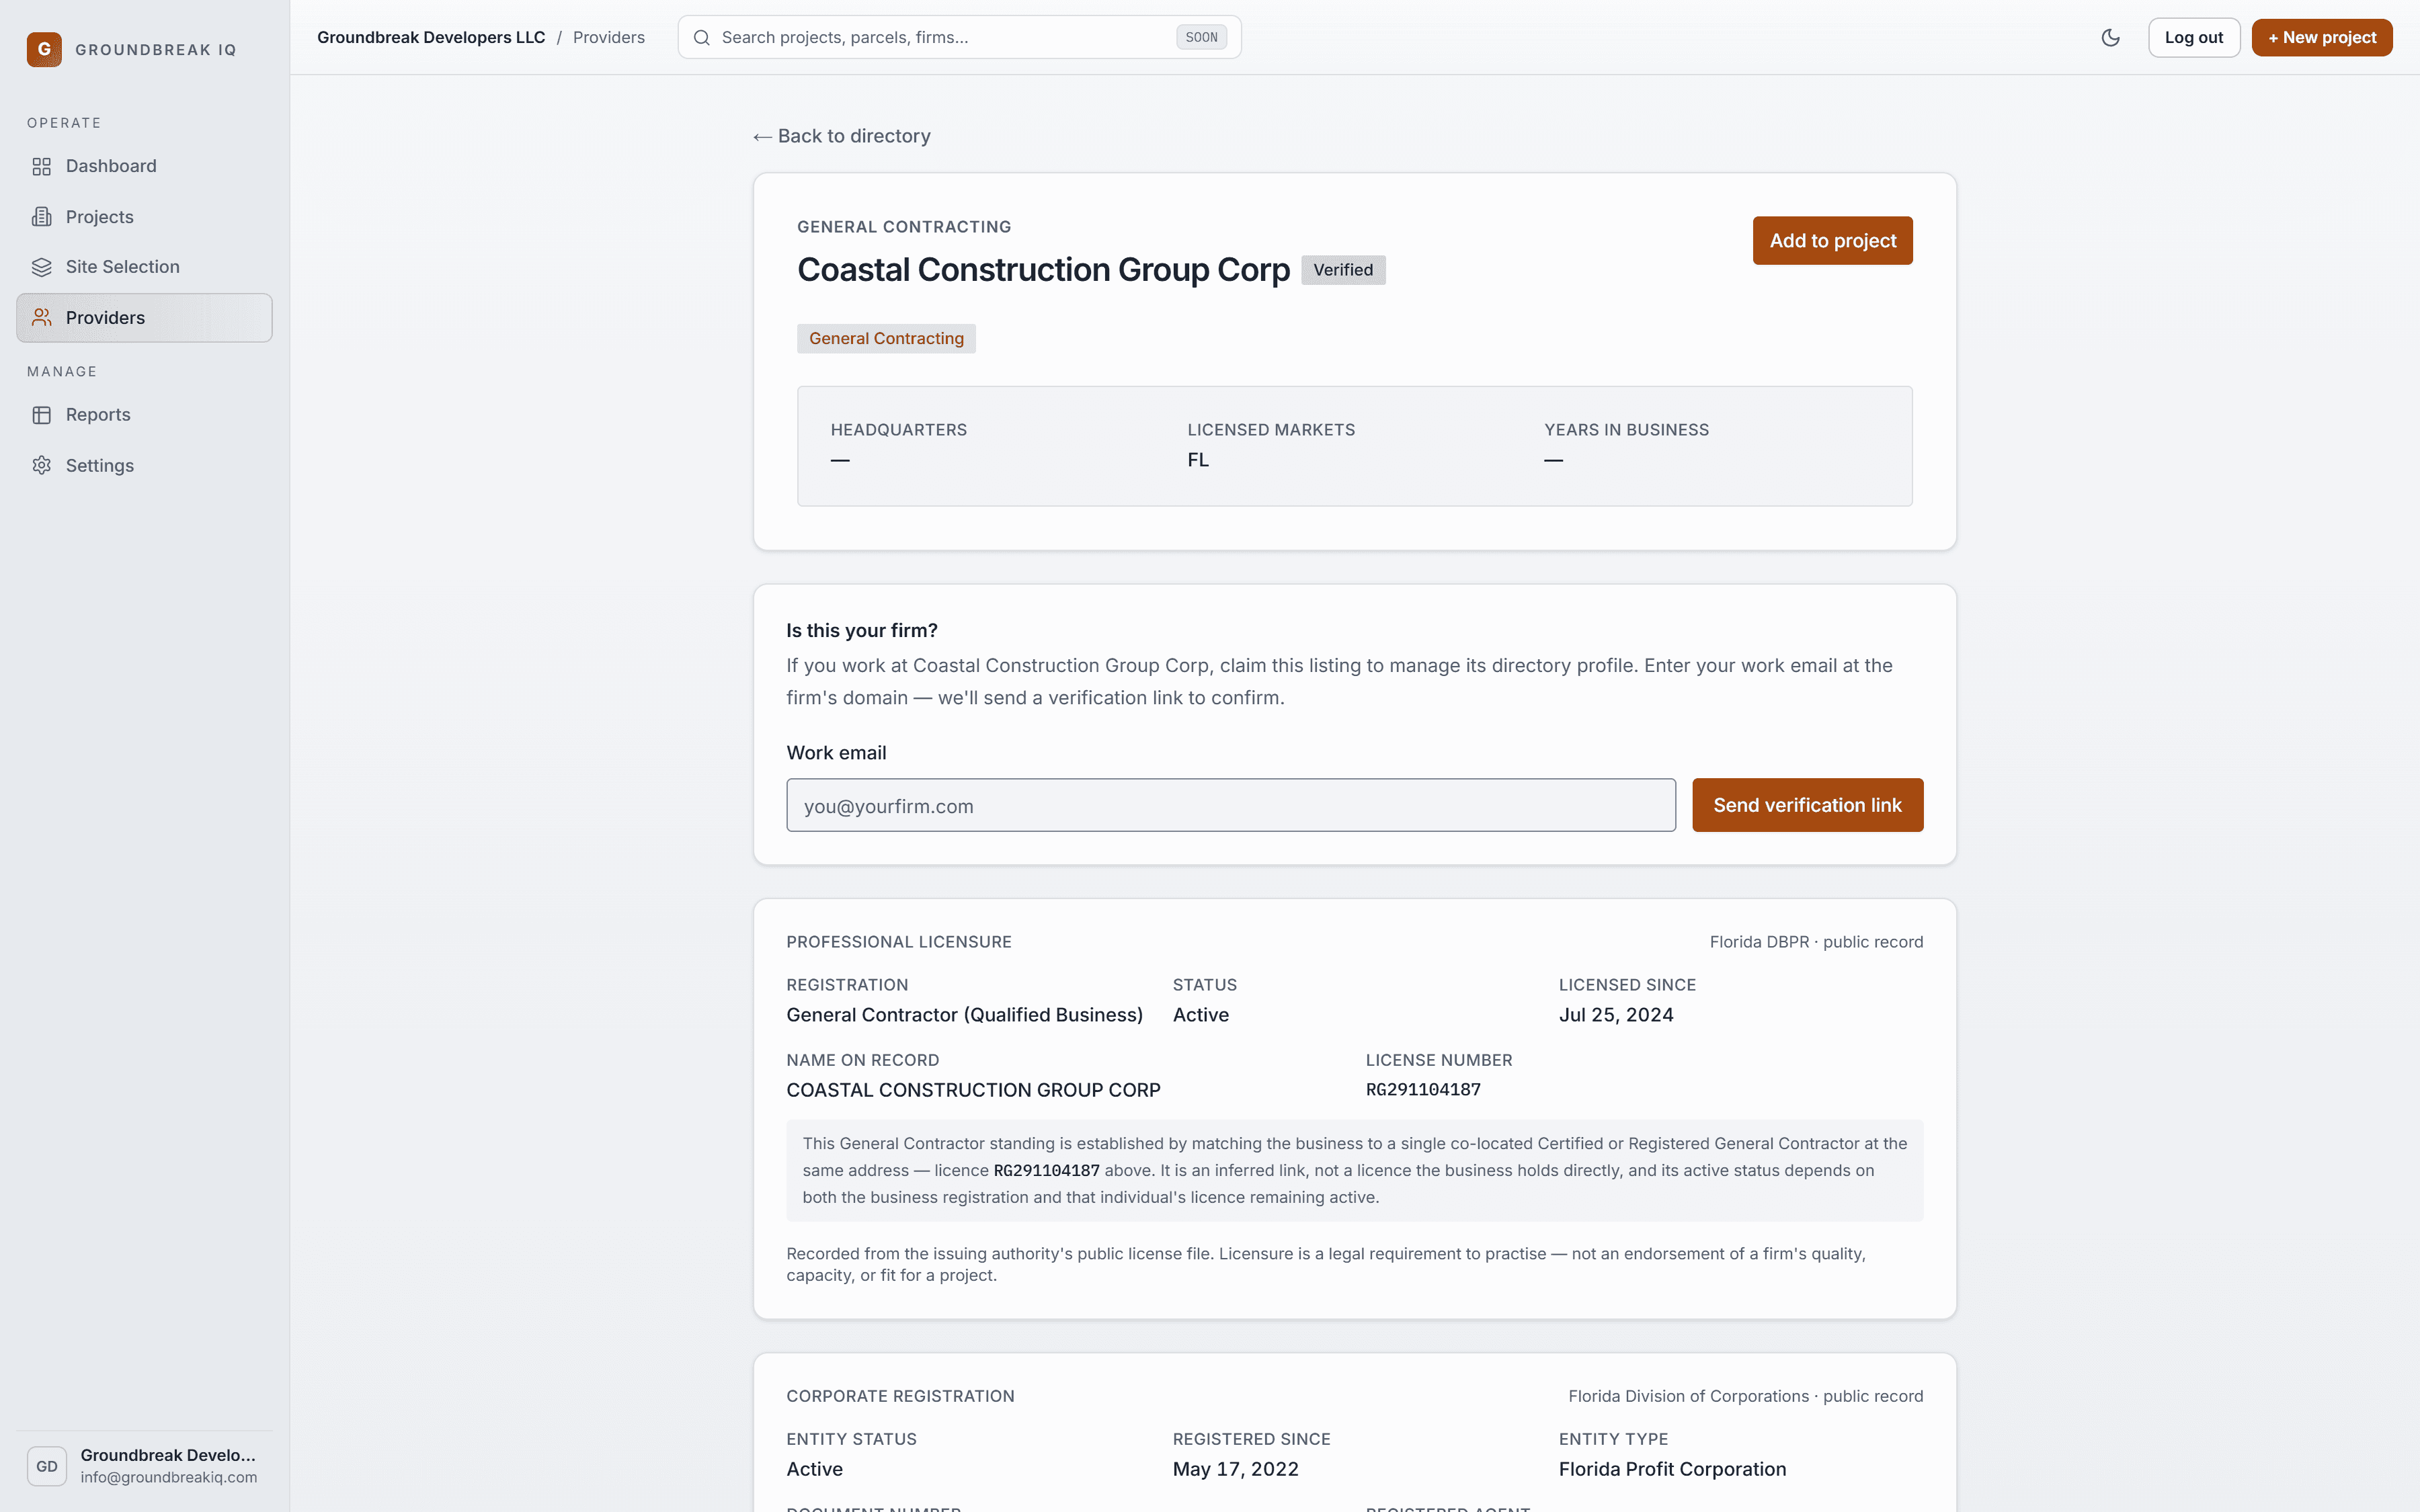Click Send verification link
This screenshot has height=1512, width=2420.
pyautogui.click(x=1807, y=805)
